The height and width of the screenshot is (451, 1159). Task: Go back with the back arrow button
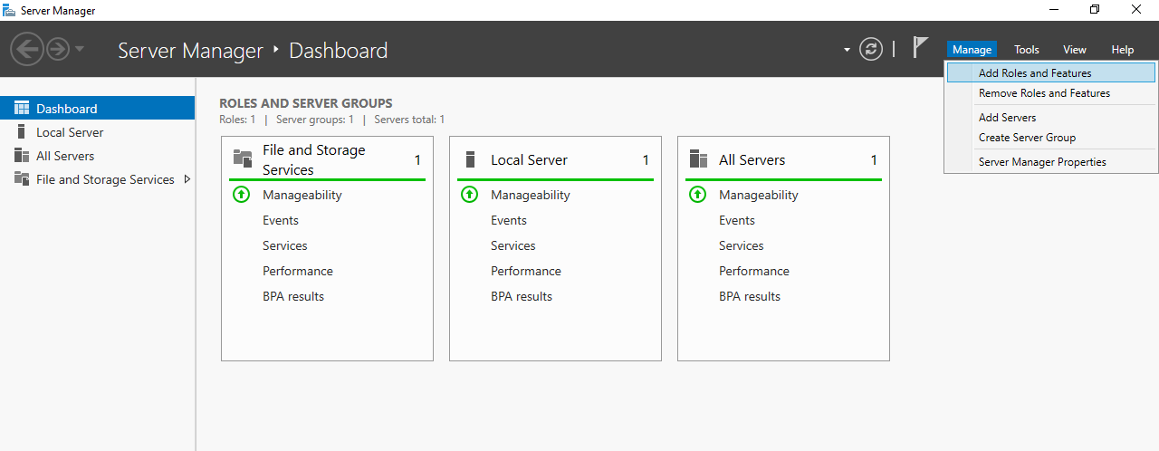click(27, 49)
